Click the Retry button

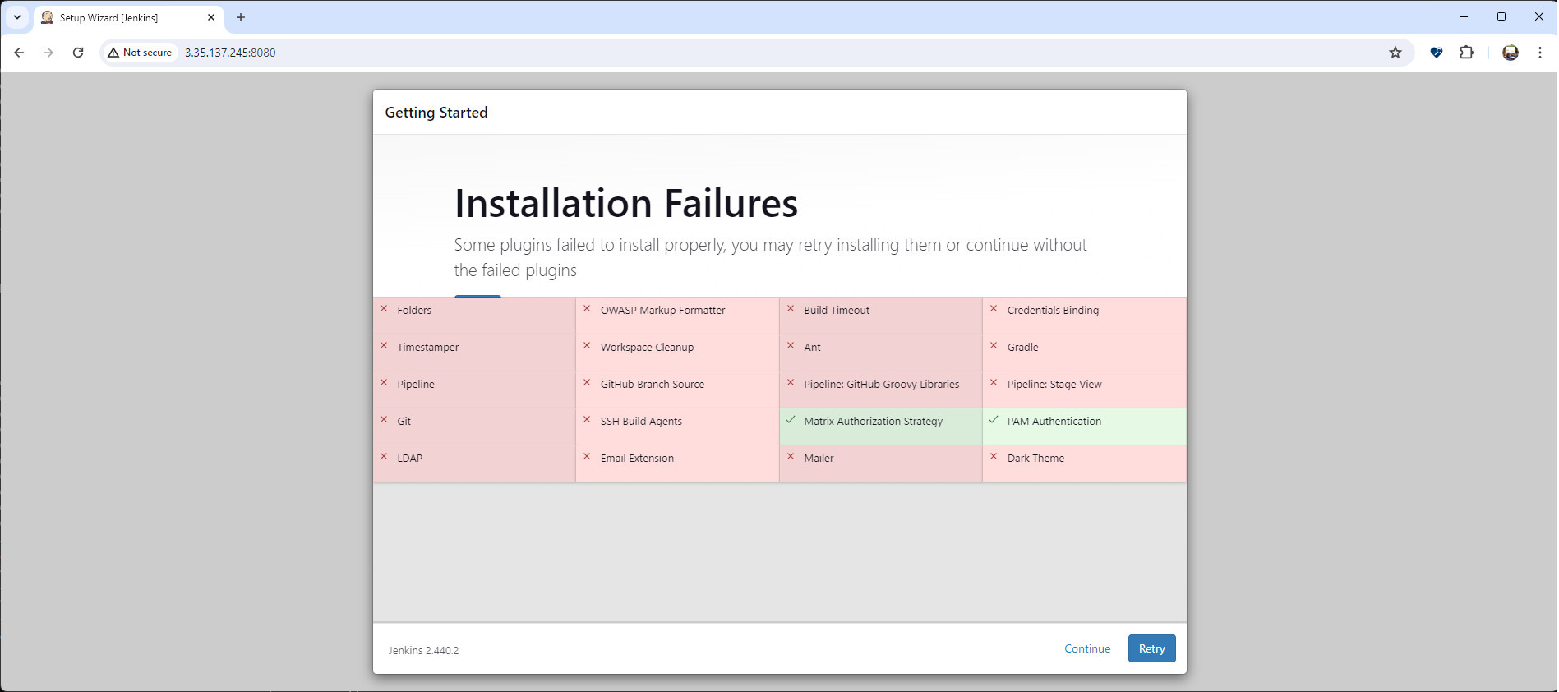1151,648
